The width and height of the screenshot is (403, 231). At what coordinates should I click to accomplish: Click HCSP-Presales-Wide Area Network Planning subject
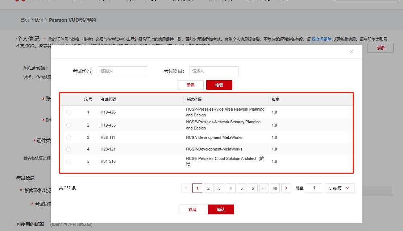coord(225,112)
